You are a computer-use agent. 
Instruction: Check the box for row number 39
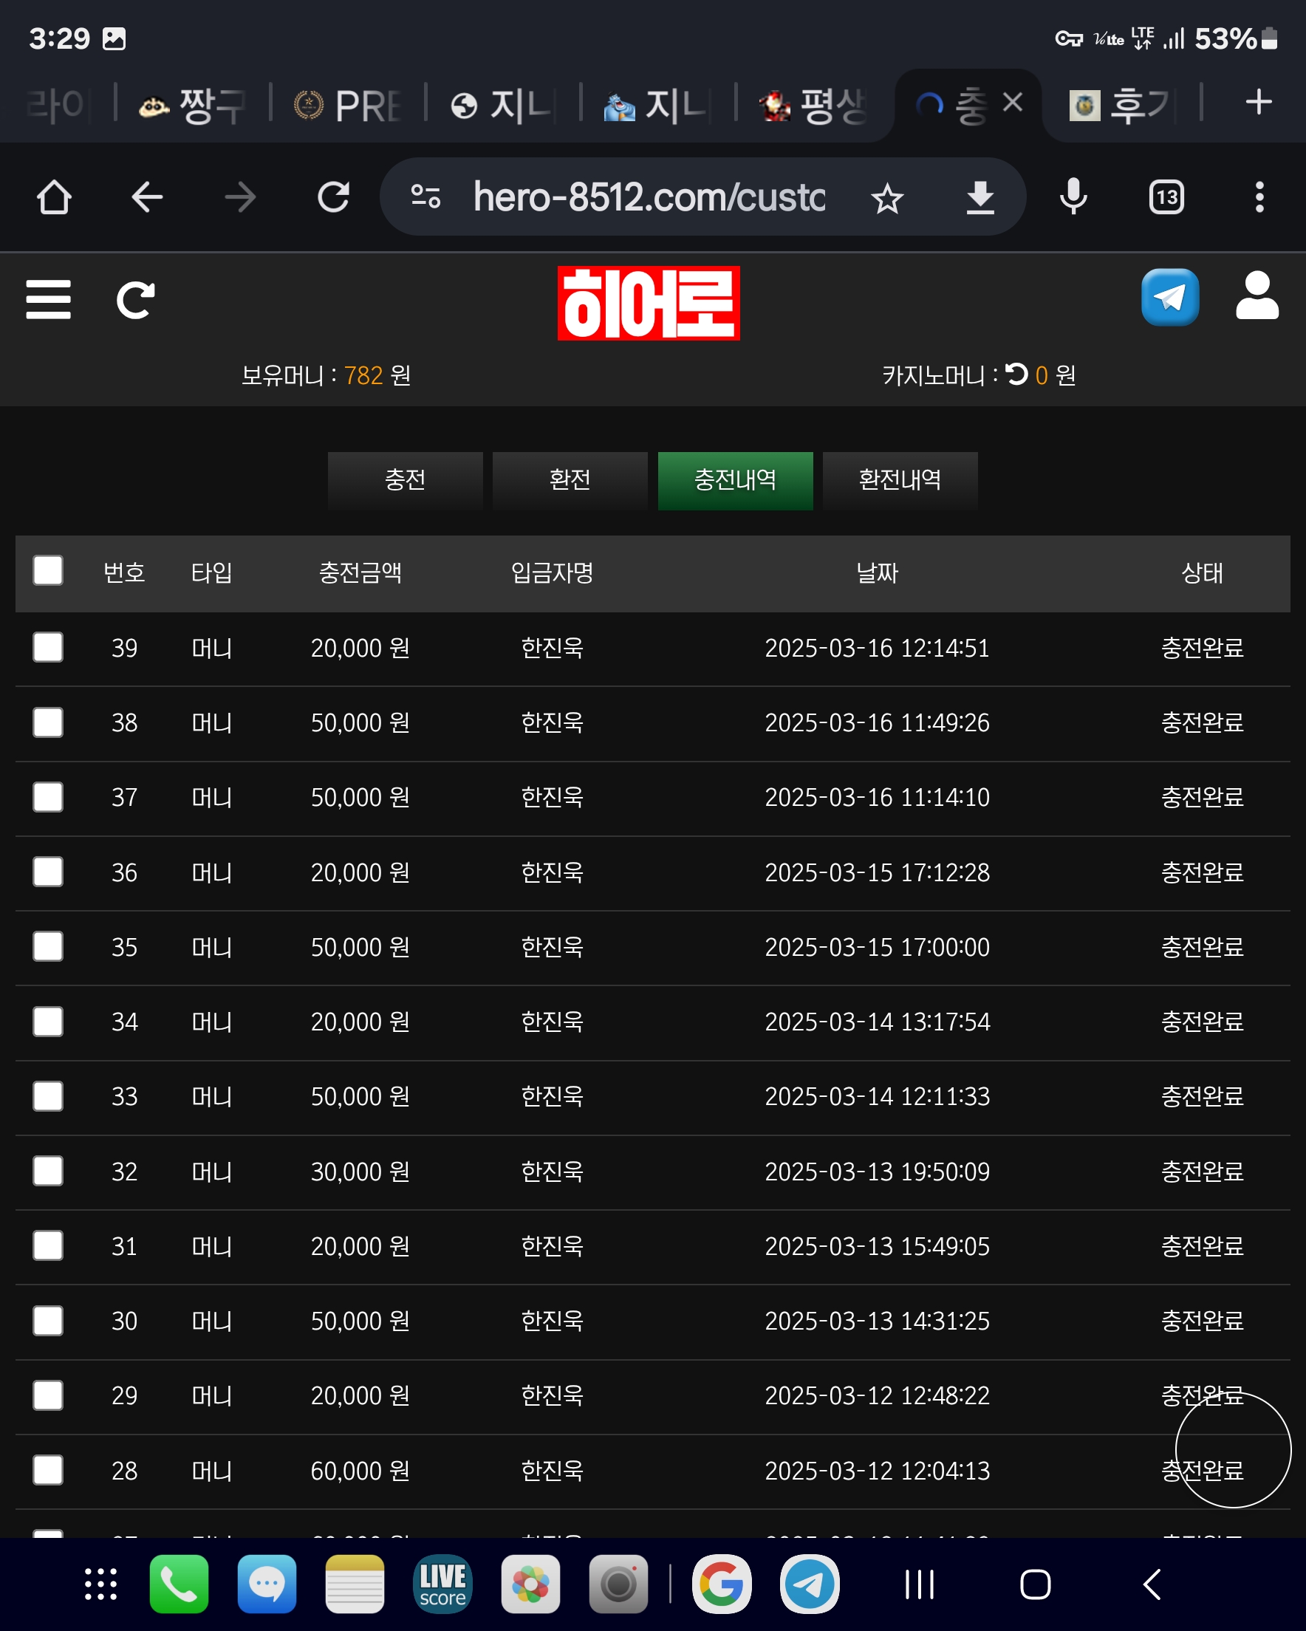click(x=49, y=648)
